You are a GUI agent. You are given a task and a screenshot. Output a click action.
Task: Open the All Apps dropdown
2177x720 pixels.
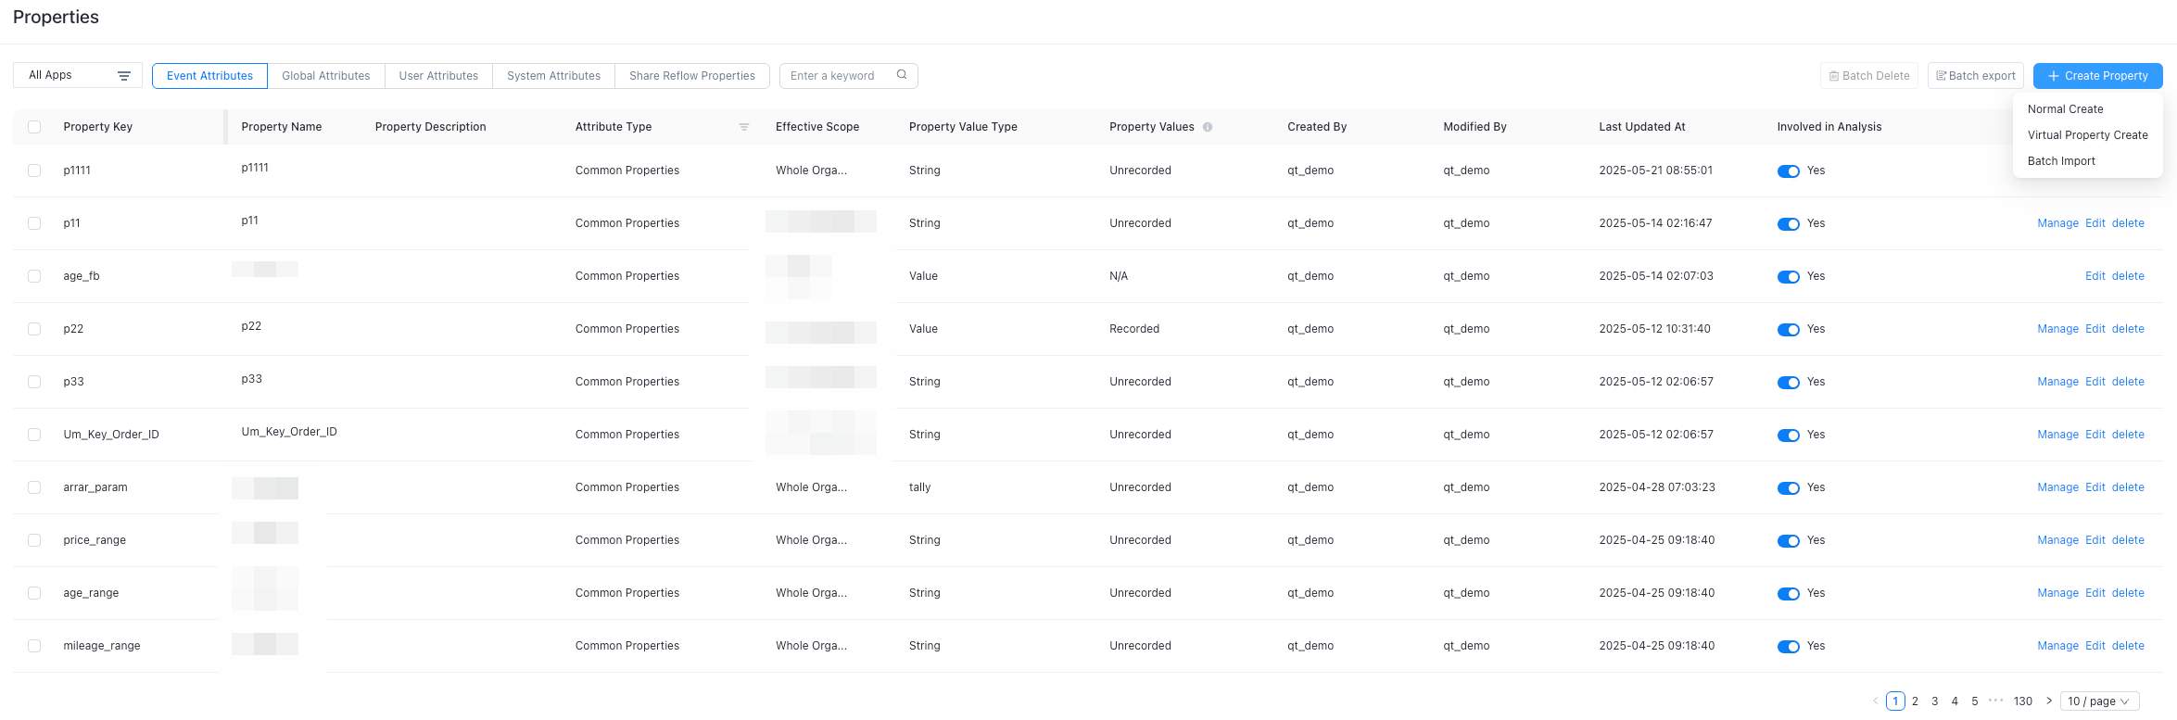pos(78,75)
